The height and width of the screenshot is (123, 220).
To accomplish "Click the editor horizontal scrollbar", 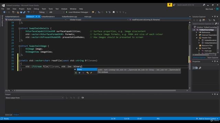I will [96, 91].
